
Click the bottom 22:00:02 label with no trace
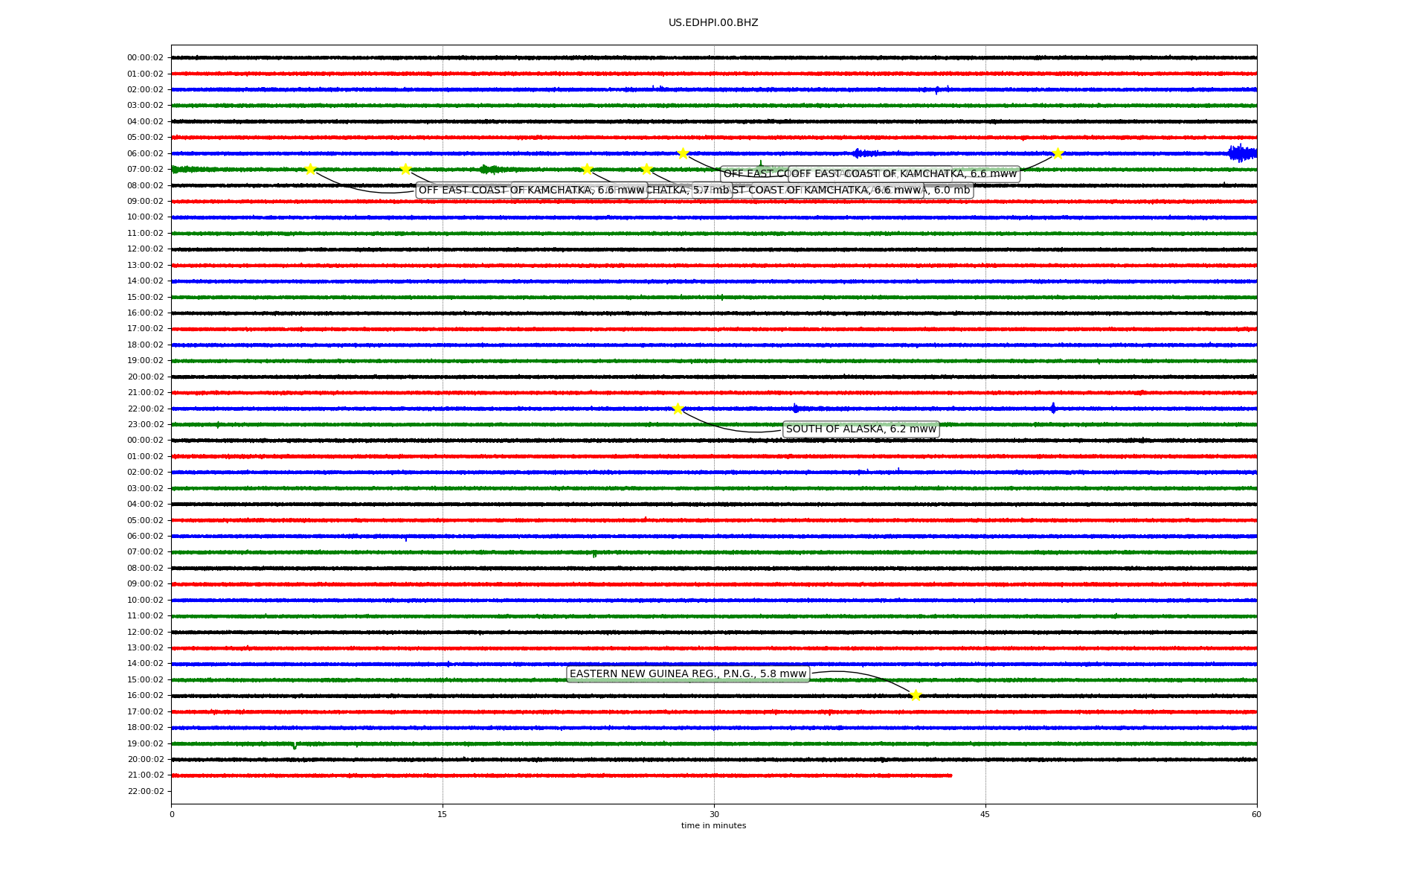[145, 791]
